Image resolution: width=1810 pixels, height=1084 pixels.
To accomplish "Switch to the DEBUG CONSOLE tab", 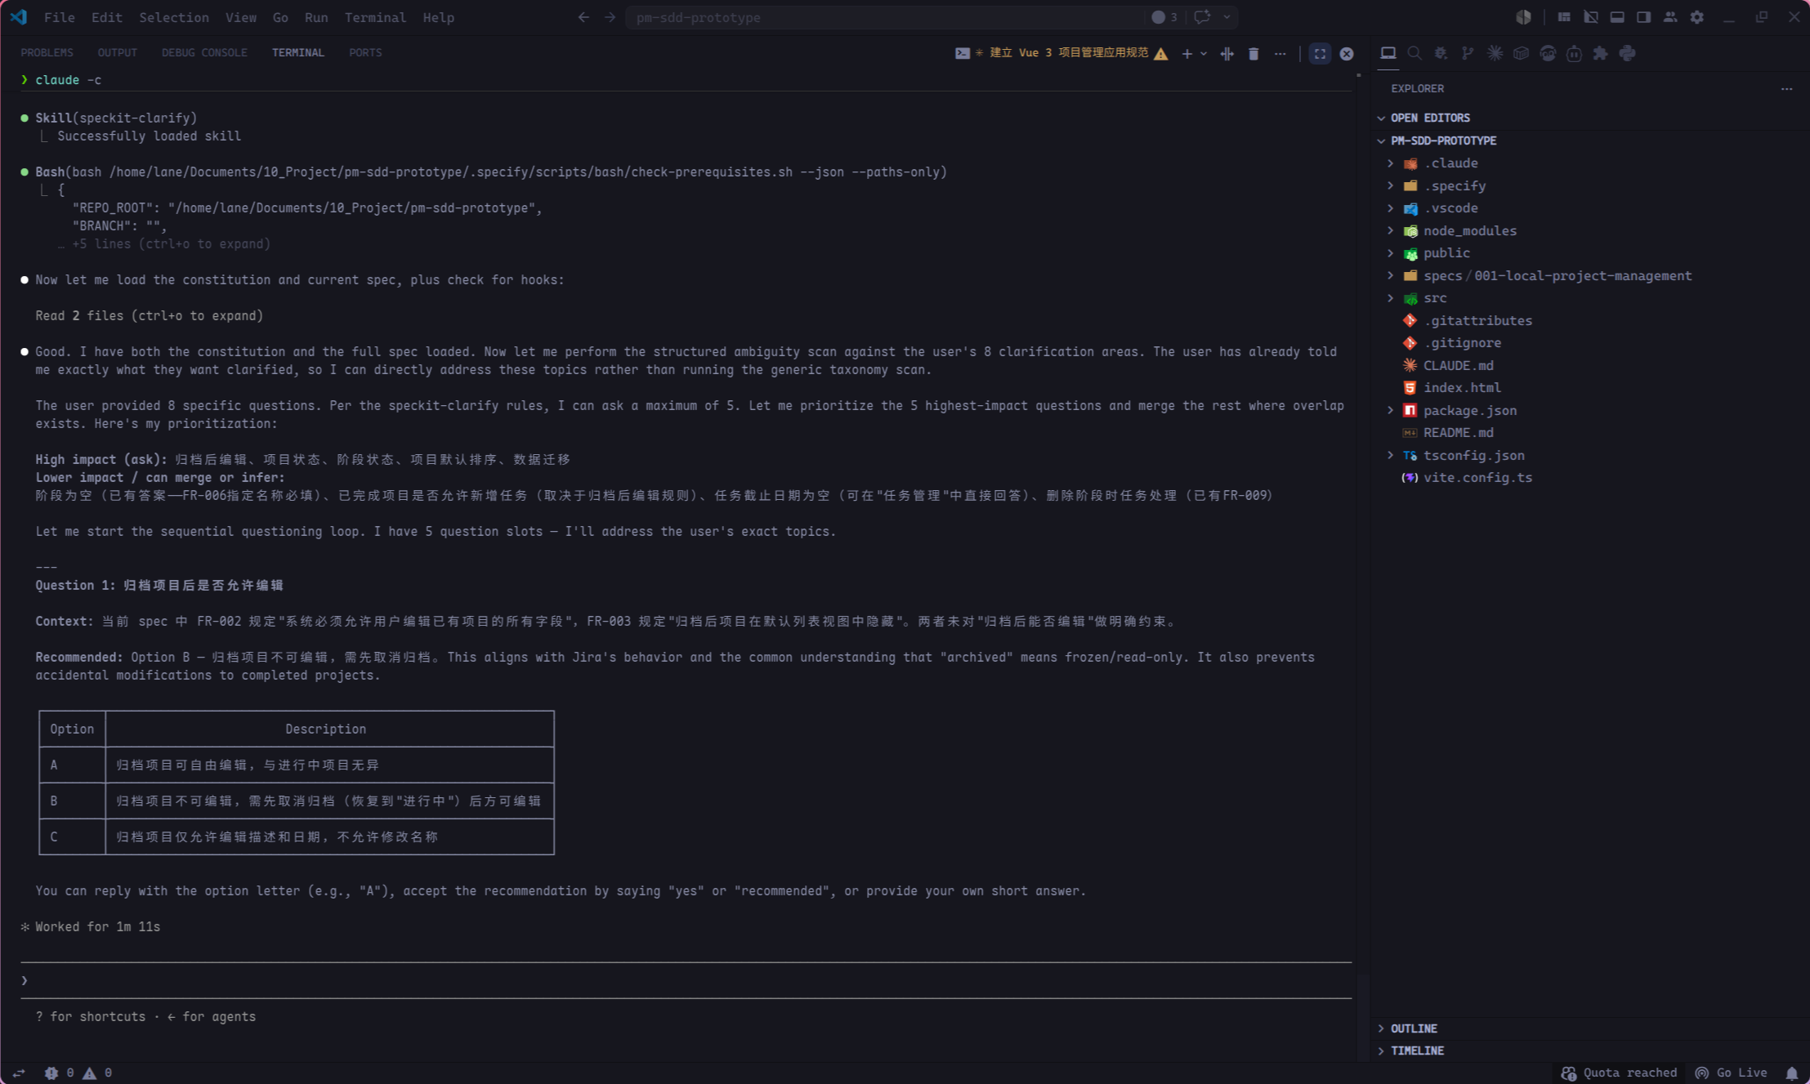I will (x=204, y=52).
